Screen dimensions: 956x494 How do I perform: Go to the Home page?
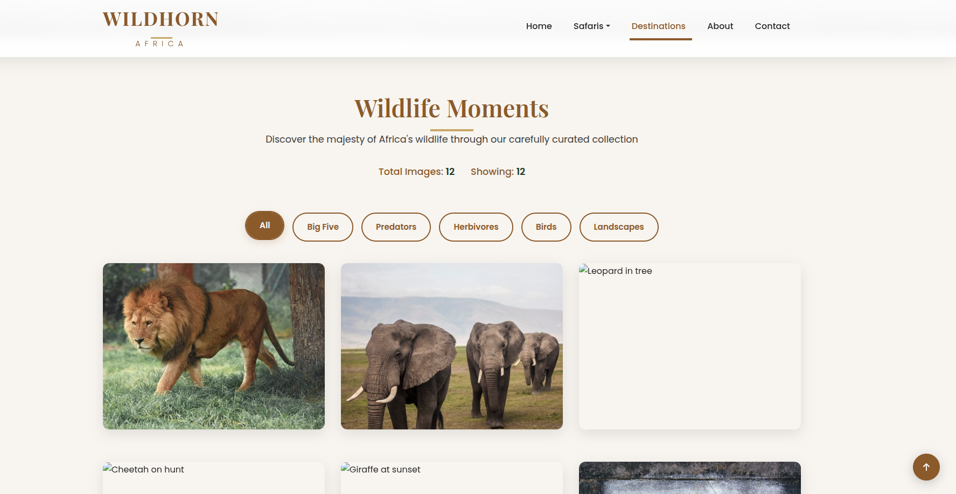tap(539, 26)
